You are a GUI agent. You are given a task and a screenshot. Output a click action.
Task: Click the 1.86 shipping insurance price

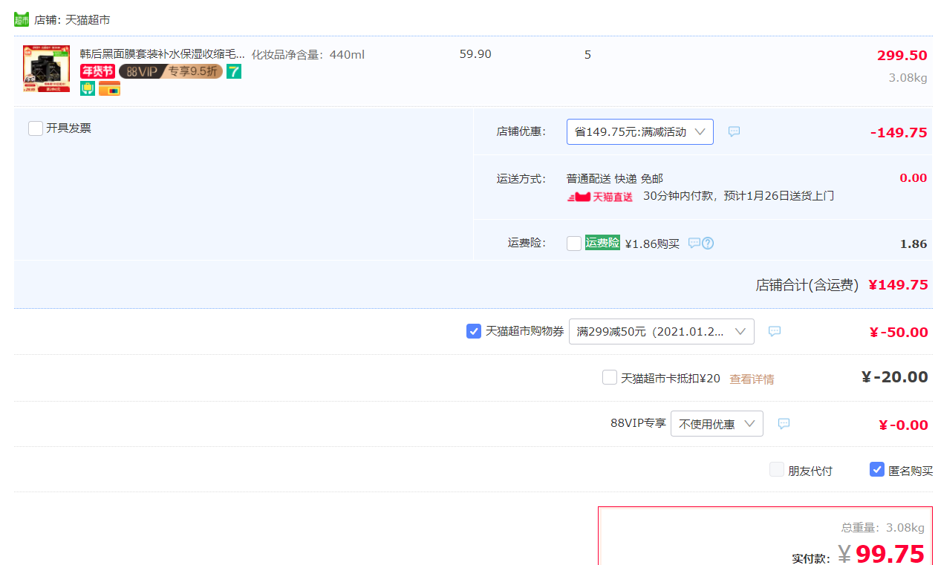[x=913, y=244]
